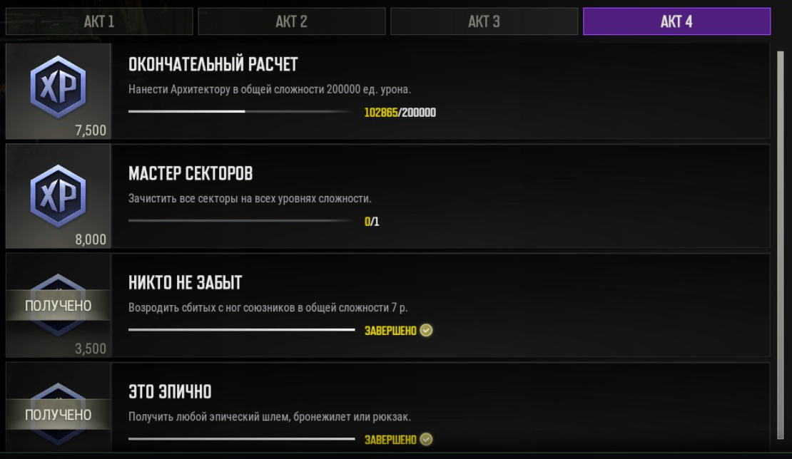Select the active АКТ 4 tab
Screen dimensions: 792x459
[x=676, y=21]
